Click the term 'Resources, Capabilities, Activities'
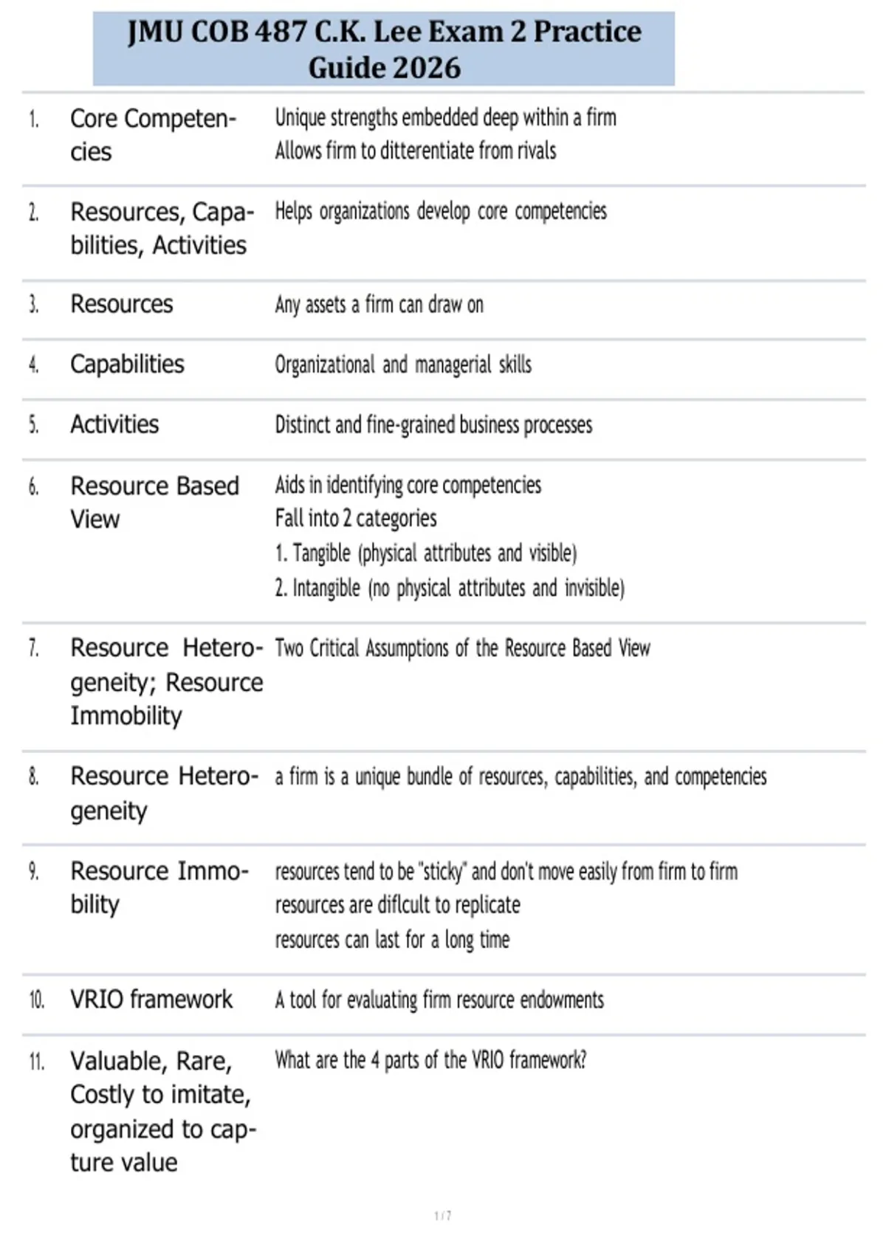 click(x=162, y=228)
